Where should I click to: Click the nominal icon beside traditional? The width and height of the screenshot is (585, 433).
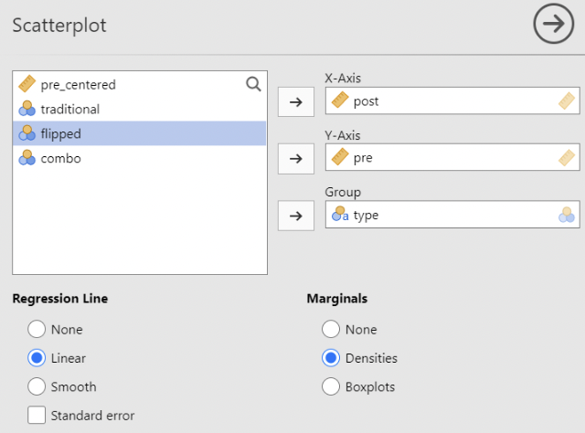click(27, 110)
